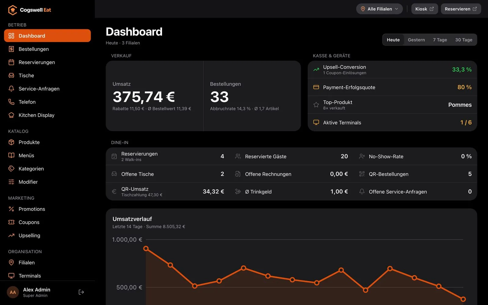The image size is (488, 305).
Task: Click the Umsatzverlauf chart title
Action: [x=132, y=219]
